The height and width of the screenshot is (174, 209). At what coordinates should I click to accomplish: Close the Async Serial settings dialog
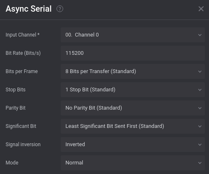[201, 9]
